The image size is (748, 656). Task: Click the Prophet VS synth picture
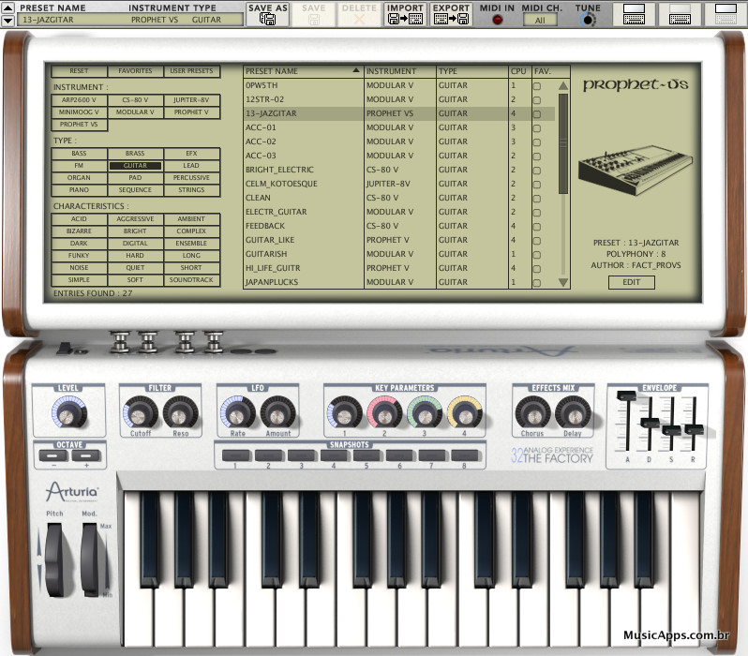635,171
